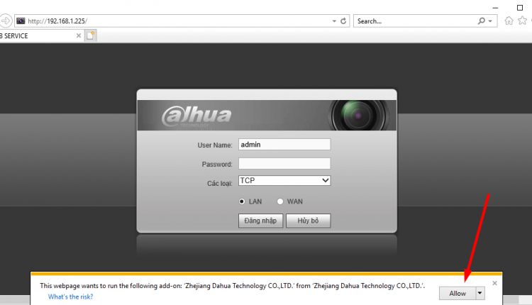
Task: Close the WEB SERVICE tab
Action: point(79,35)
